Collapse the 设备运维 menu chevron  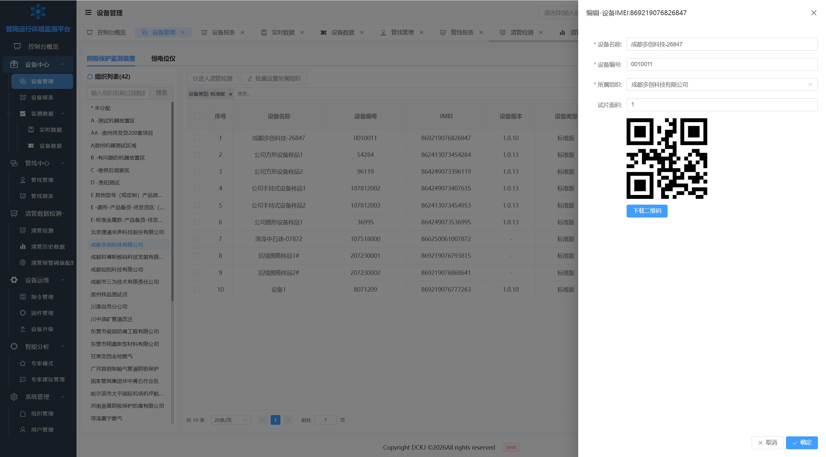(x=63, y=280)
